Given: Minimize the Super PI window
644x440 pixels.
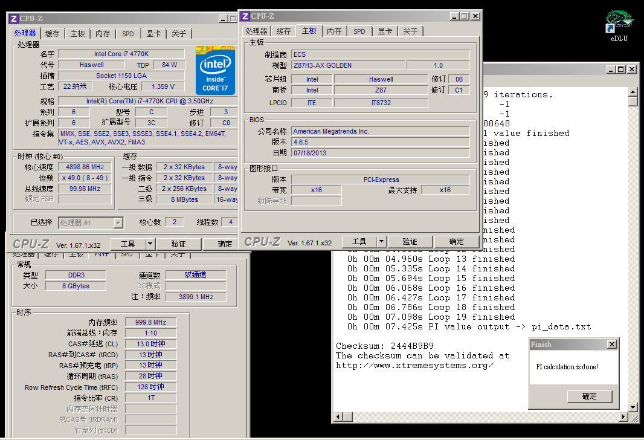Looking at the screenshot, I should coord(611,70).
